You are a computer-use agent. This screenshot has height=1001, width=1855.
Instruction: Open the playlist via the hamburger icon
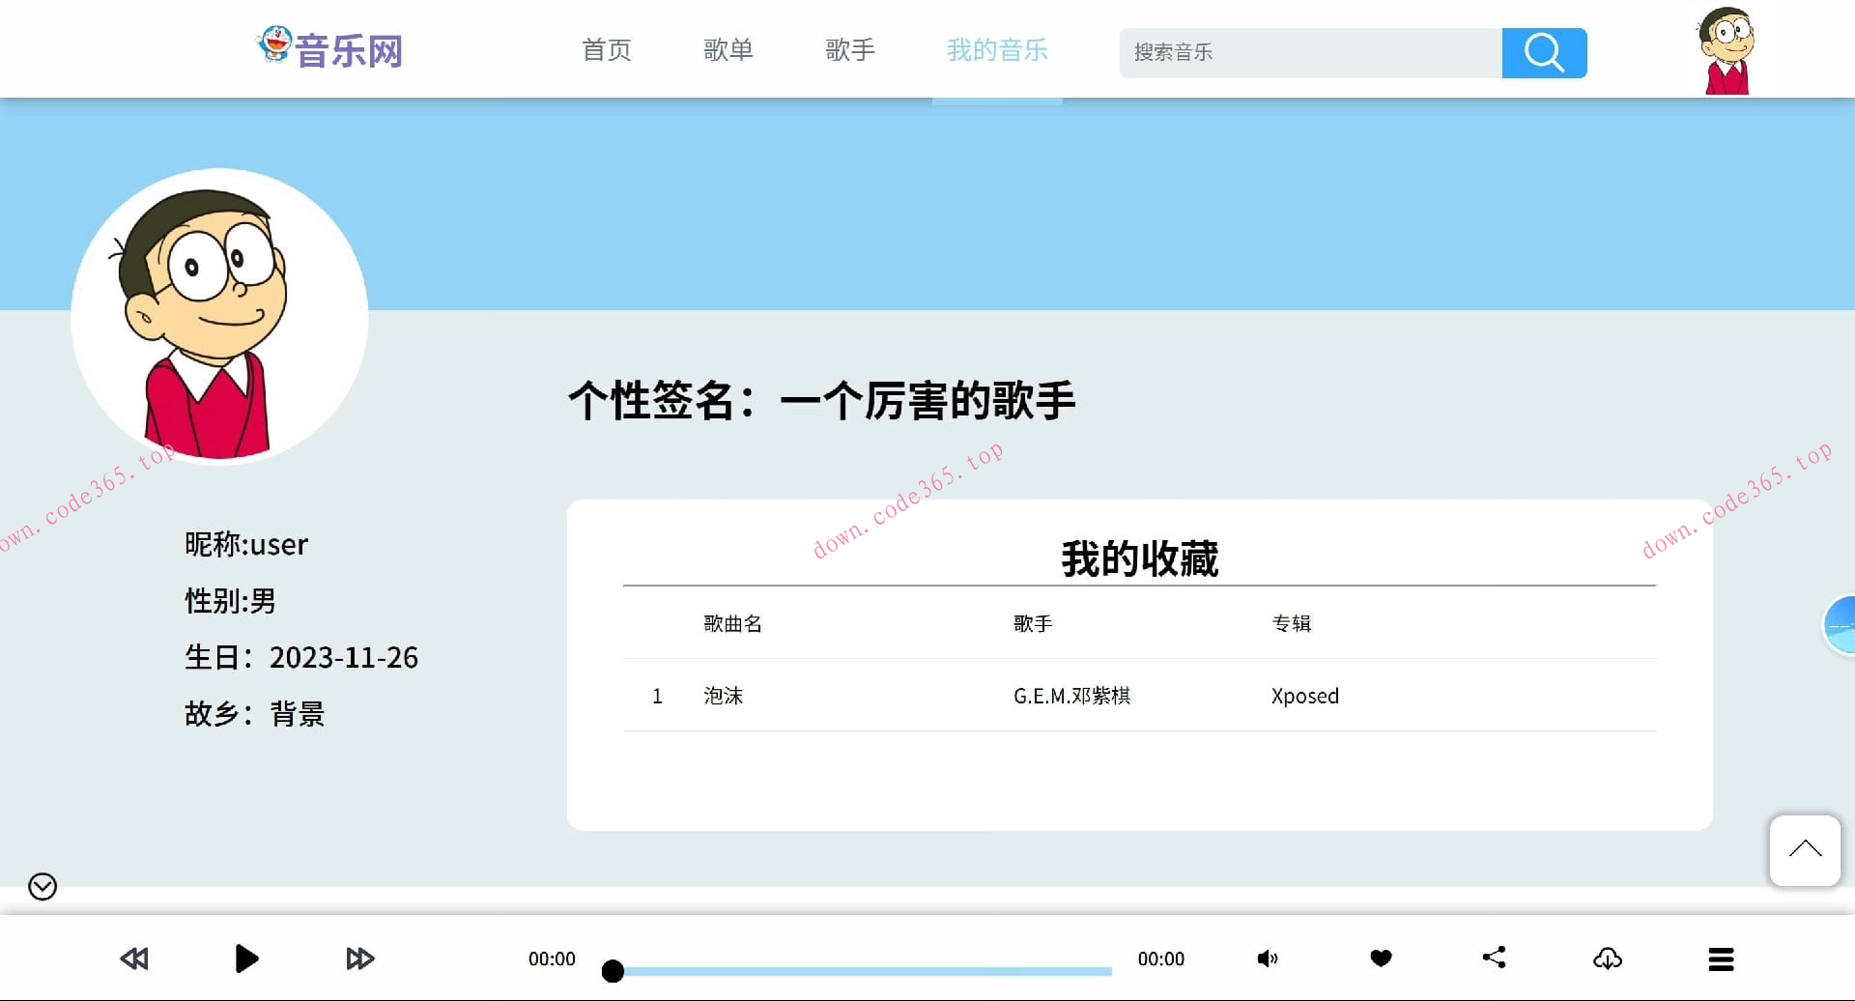click(1721, 958)
